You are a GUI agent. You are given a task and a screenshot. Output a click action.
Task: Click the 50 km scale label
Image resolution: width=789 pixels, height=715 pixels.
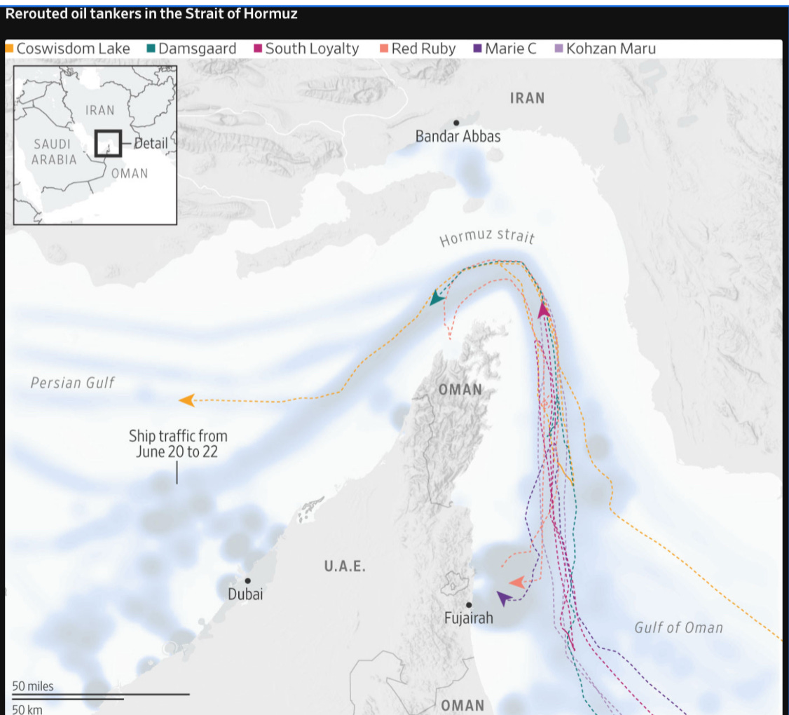[27, 709]
